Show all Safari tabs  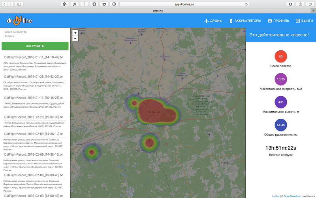click(x=310, y=4)
